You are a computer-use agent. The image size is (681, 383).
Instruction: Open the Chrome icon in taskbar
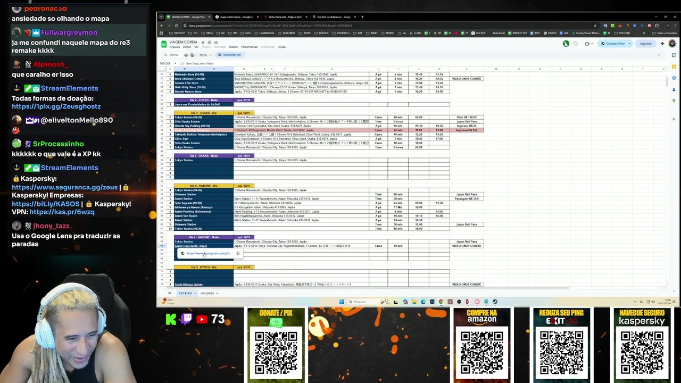pos(441,302)
